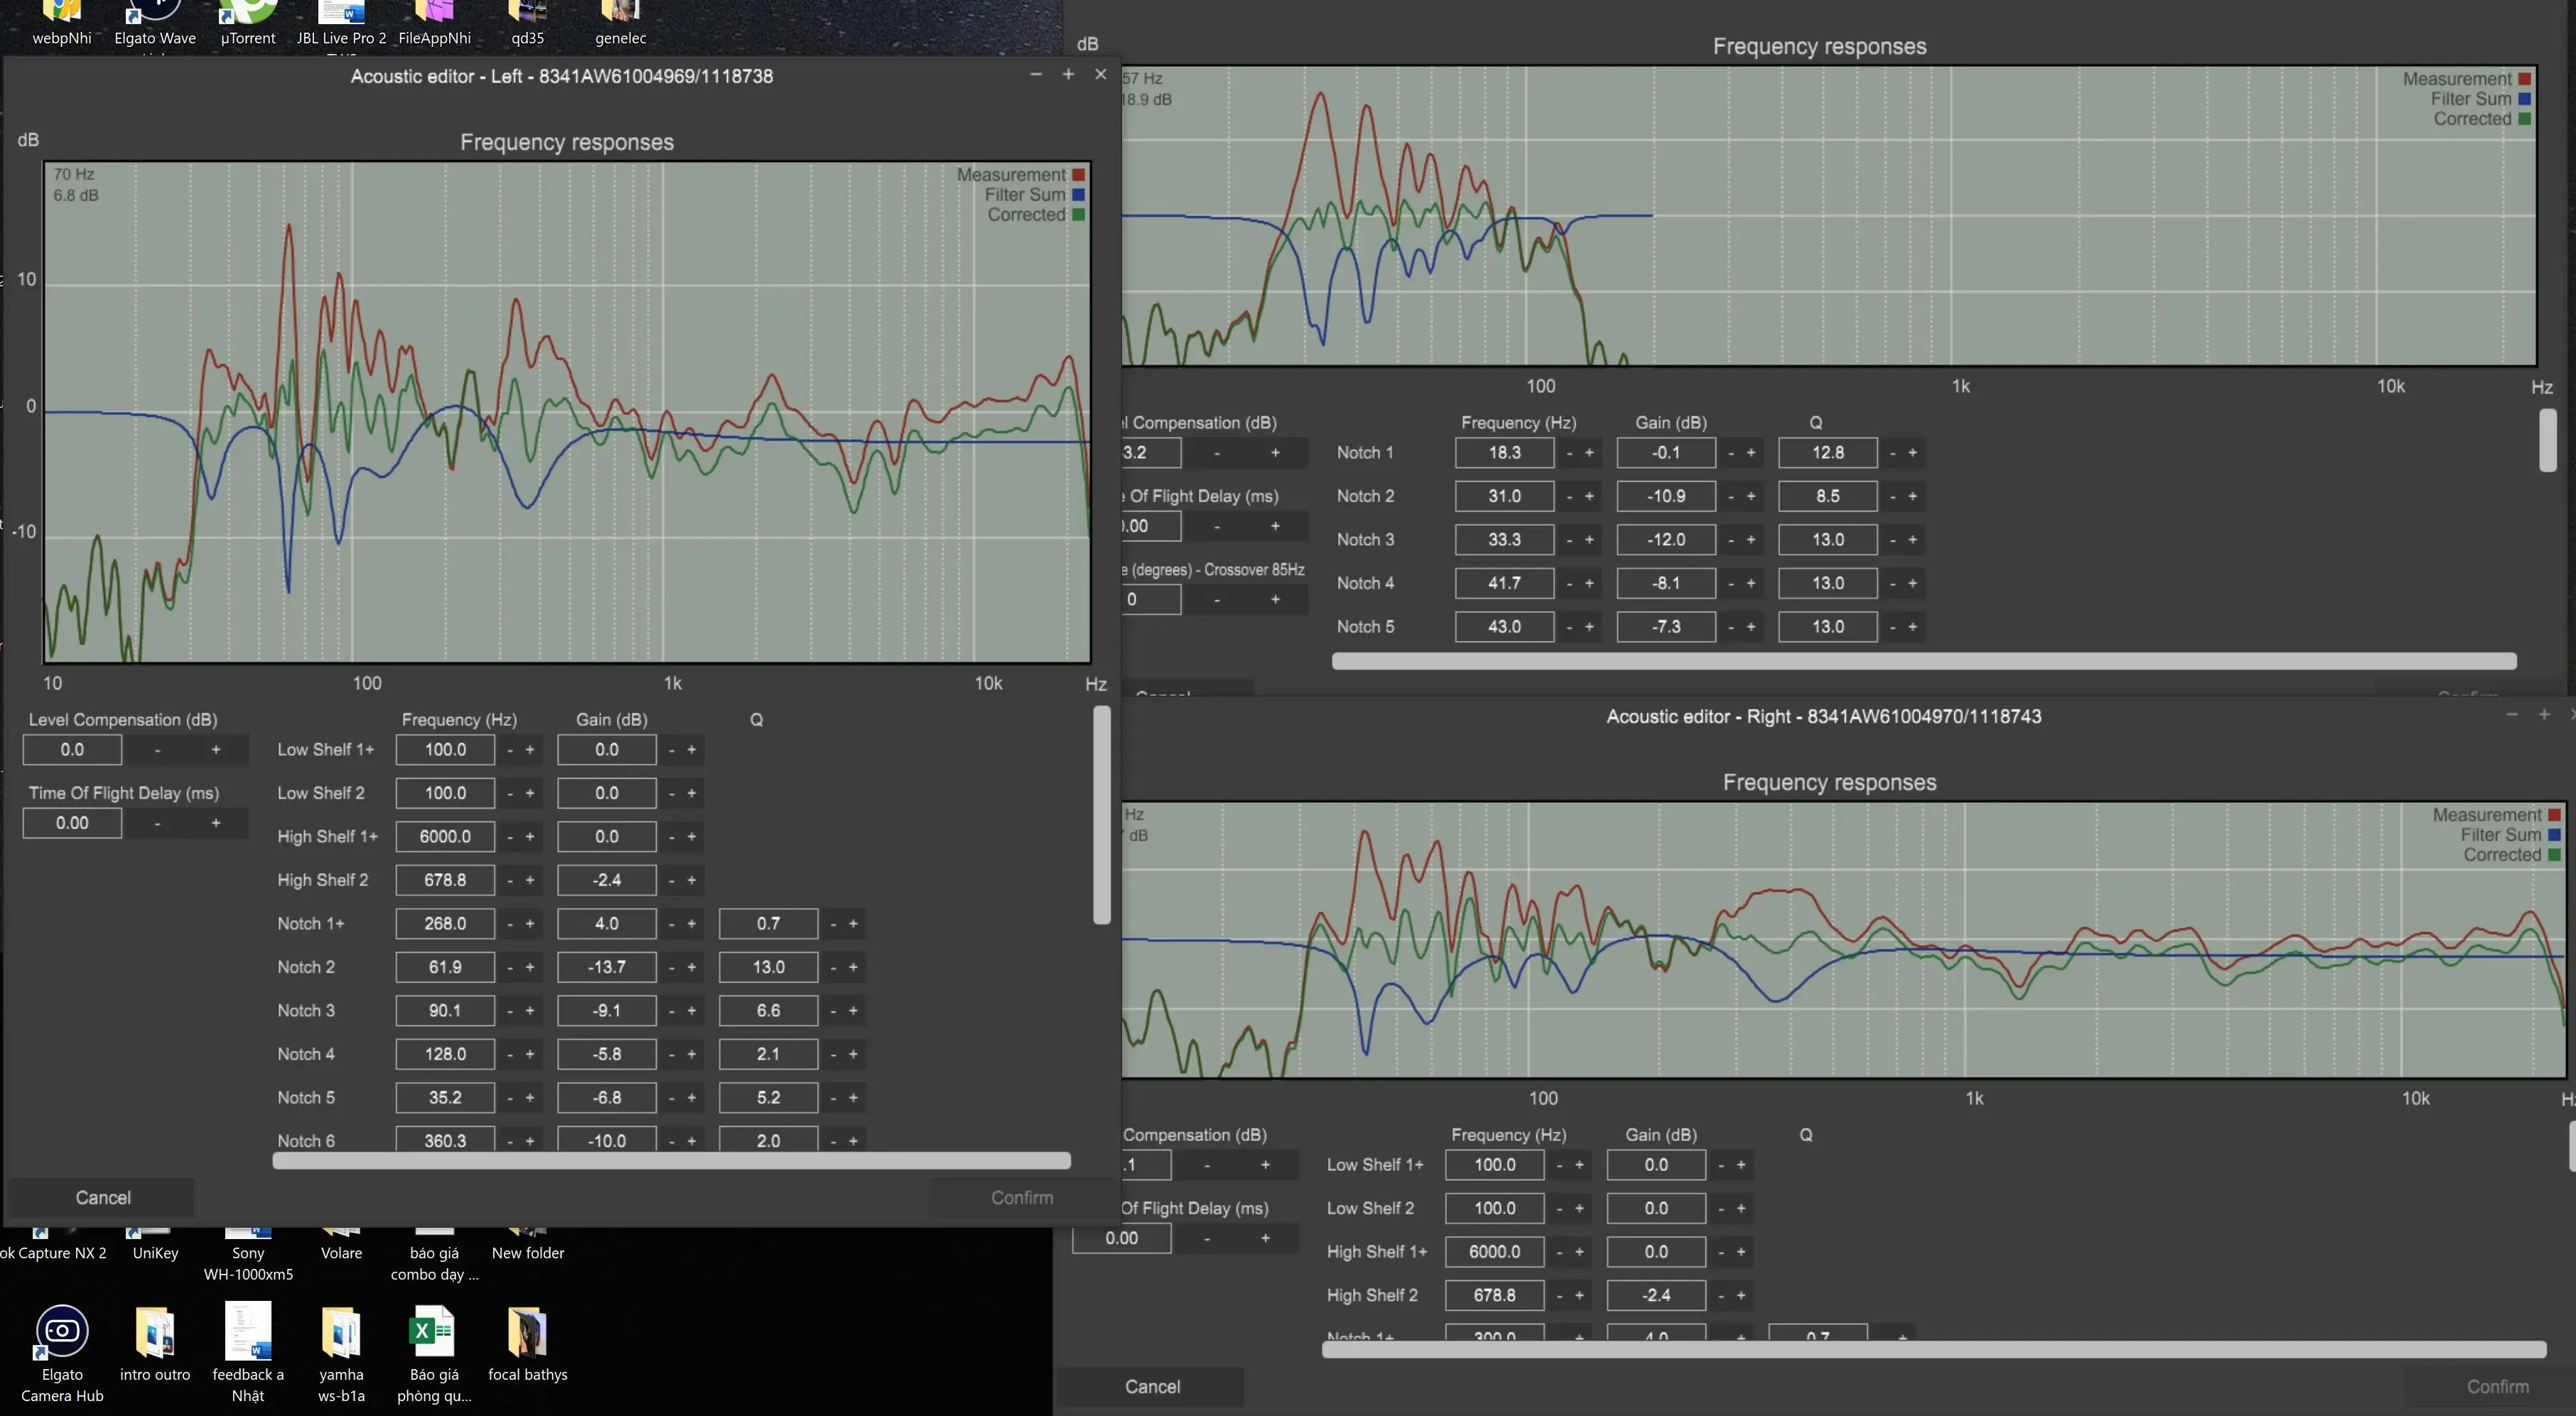Open the Elgato Camera Hub desktop icon
2576x1416 pixels.
62,1352
